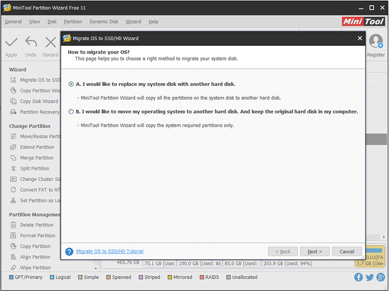
Task: Click the MiniTool brand logo
Action: pos(363,21)
